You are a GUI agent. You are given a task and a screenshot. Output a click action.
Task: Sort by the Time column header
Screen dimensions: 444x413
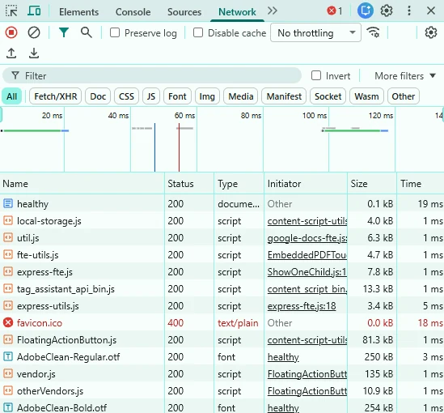coord(421,183)
